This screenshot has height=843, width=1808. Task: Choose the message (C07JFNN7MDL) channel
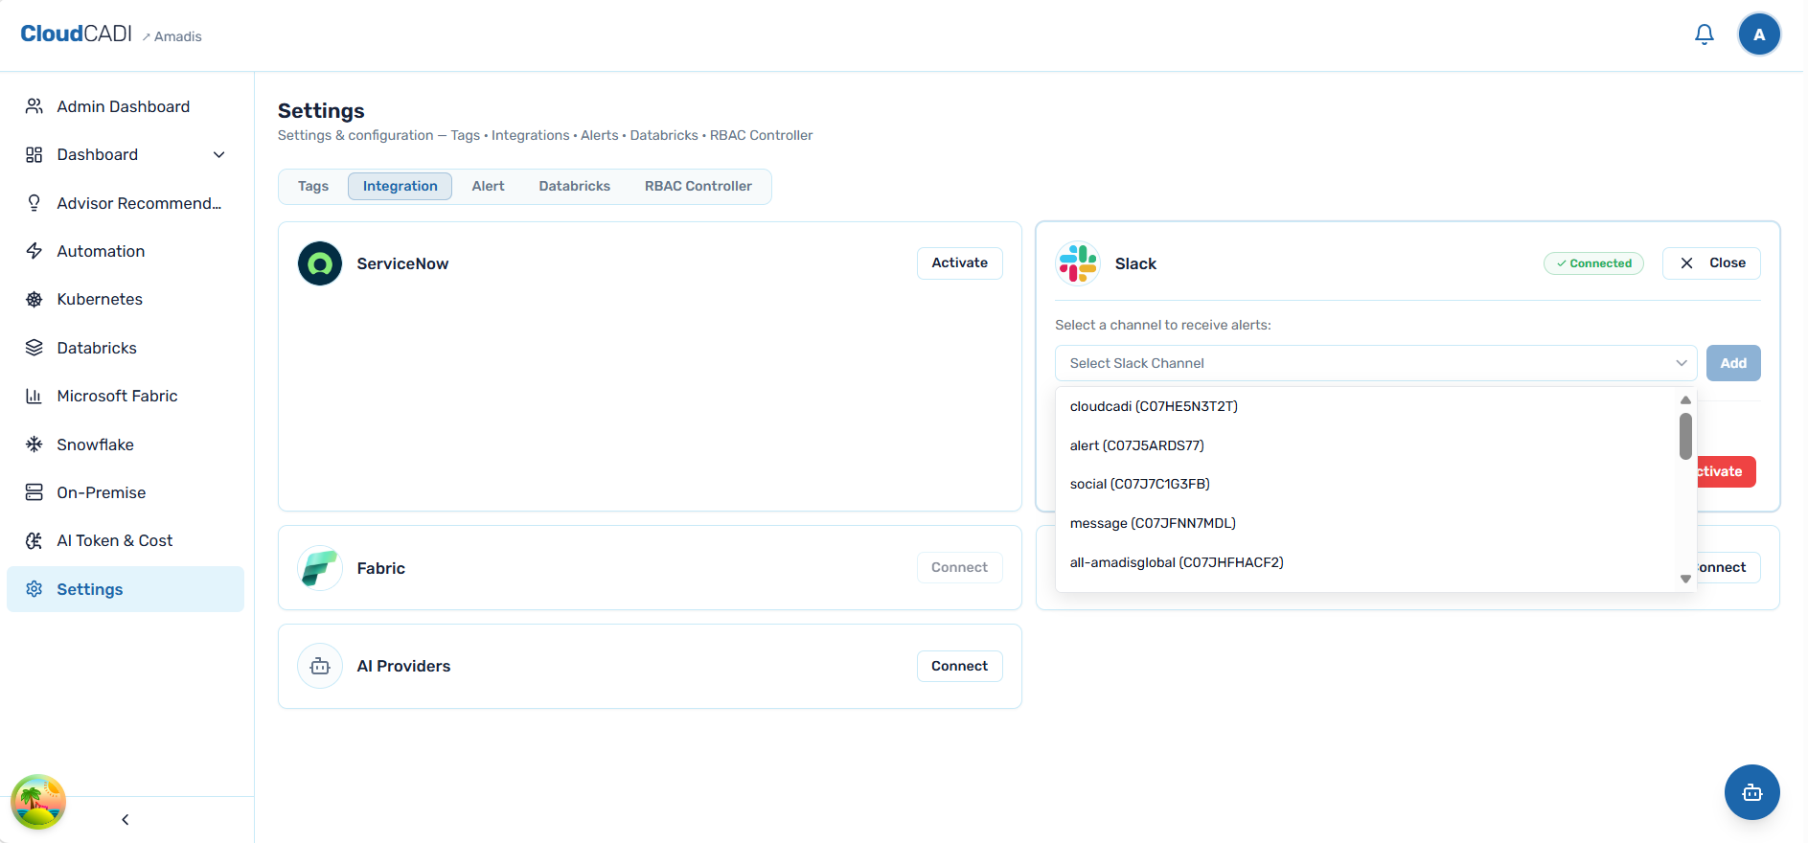1366,523
